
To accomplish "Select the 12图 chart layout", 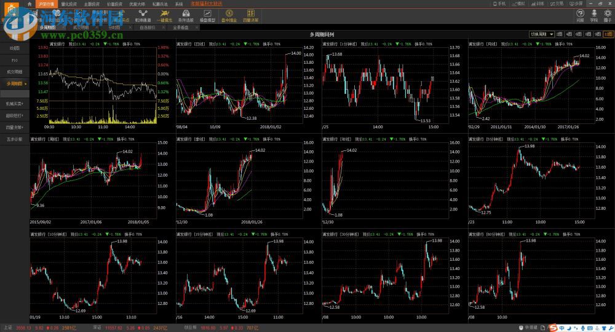I will coord(608,34).
